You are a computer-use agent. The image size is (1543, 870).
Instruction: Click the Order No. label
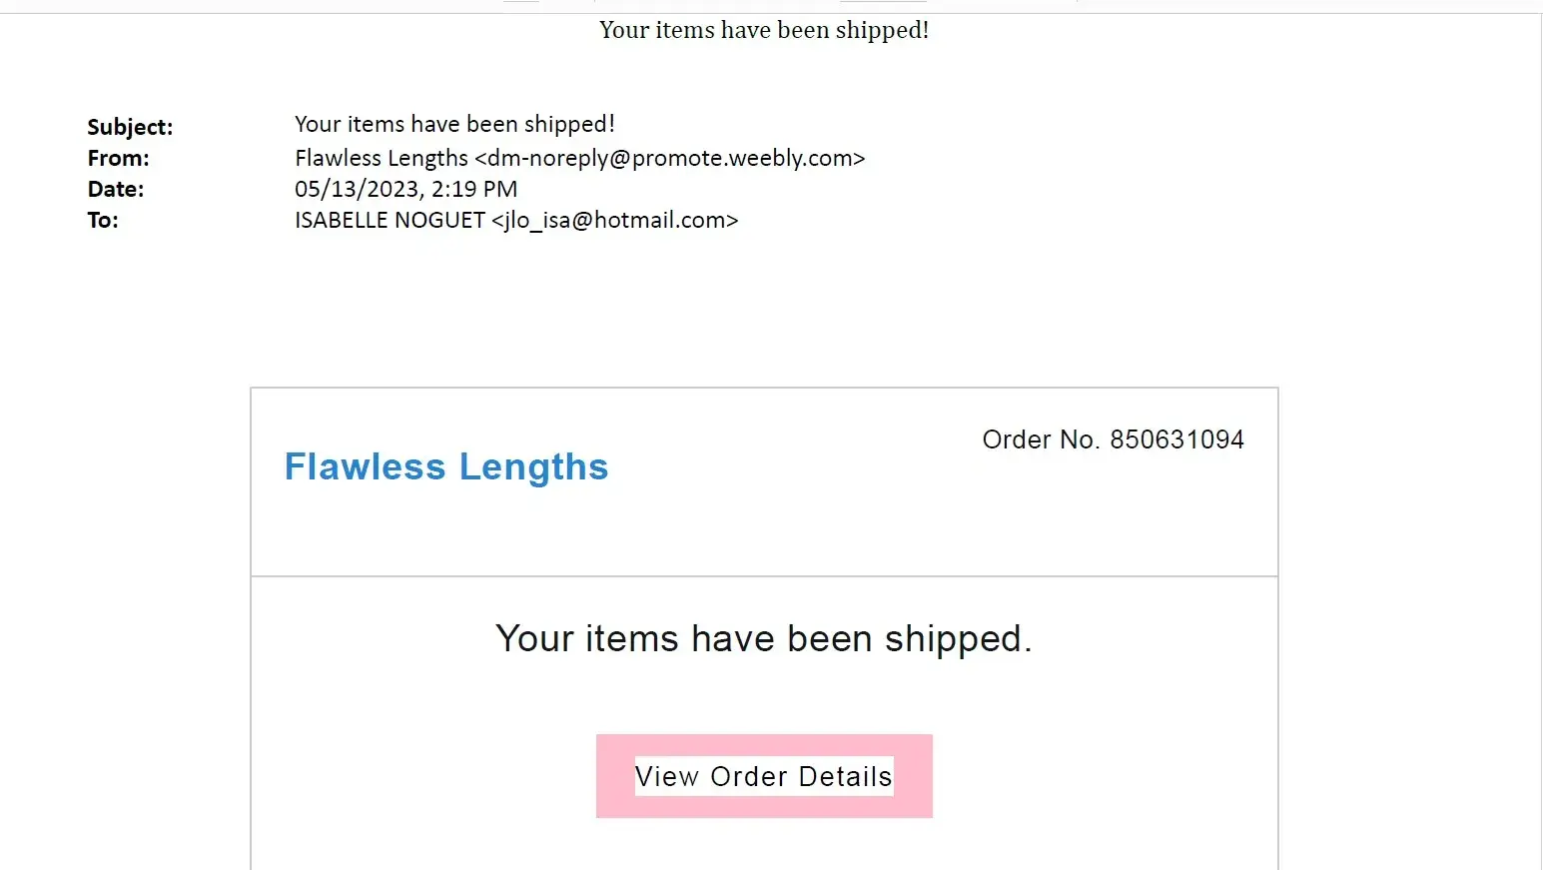coord(1041,439)
